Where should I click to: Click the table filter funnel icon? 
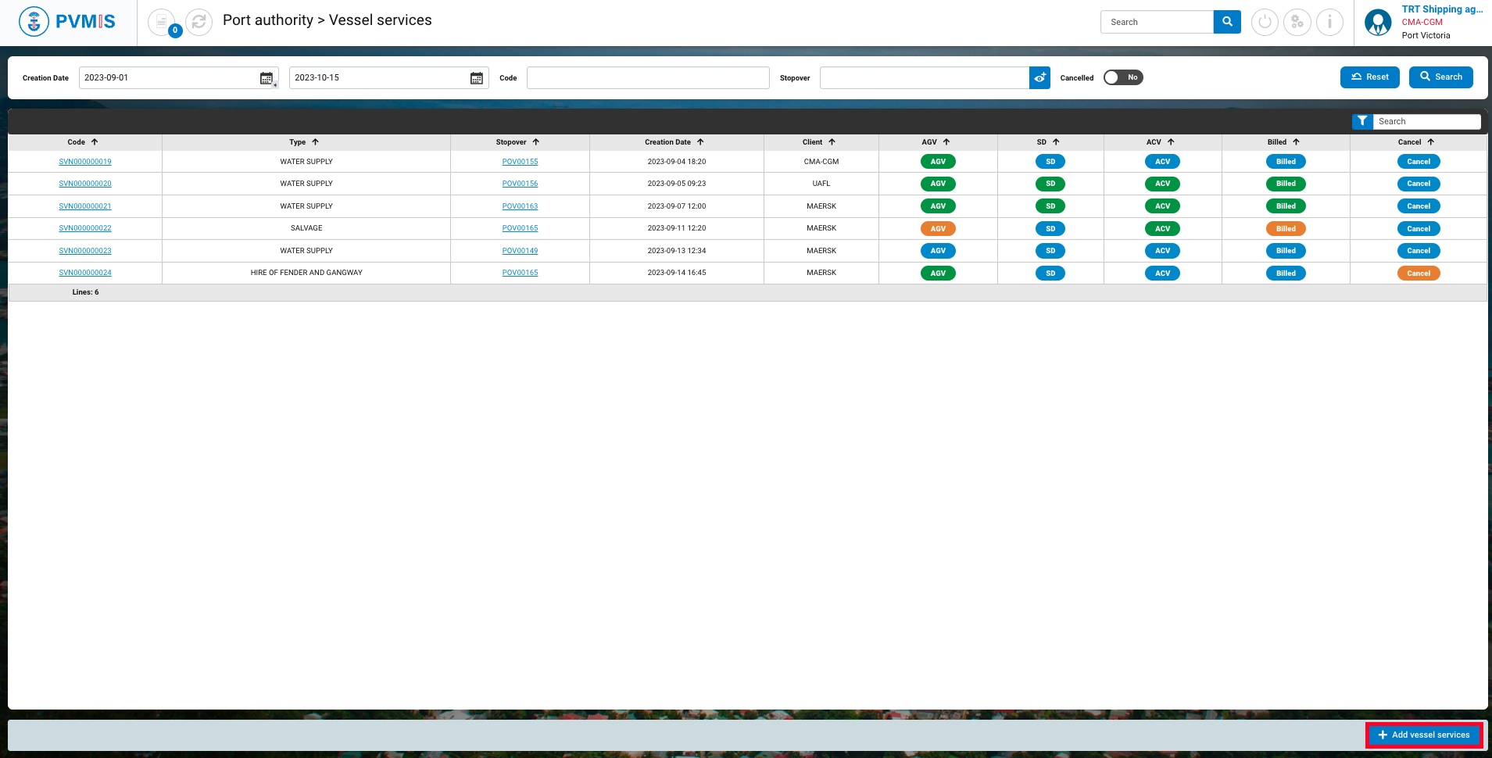pos(1362,121)
